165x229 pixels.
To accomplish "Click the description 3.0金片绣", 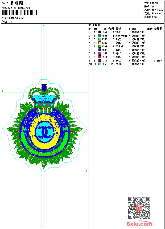I will (x=121, y=36).
